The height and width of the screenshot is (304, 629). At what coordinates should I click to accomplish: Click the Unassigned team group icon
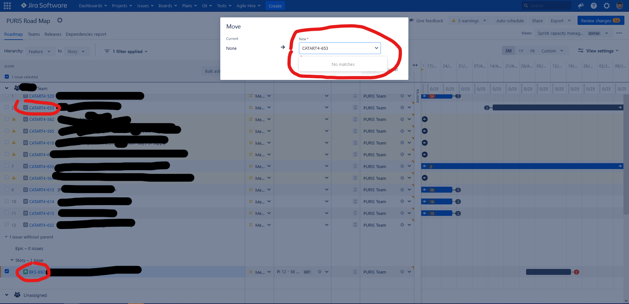[17, 295]
